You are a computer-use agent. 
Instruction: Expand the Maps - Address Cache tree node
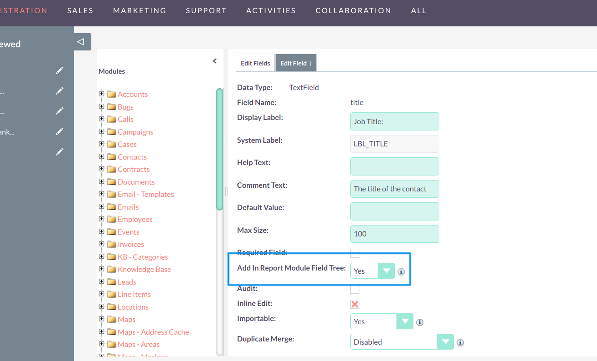pyautogui.click(x=102, y=332)
